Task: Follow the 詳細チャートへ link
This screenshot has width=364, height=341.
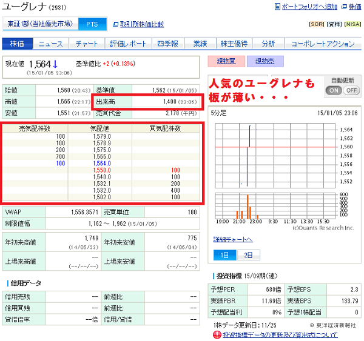Action: tap(233, 239)
